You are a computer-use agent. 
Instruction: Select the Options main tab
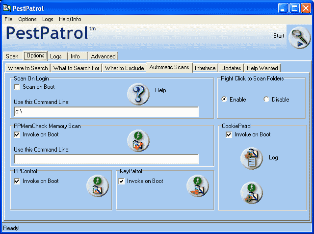35,55
